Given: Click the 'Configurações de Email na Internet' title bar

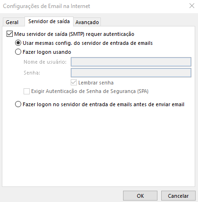Looking at the screenshot, I should (x=47, y=6).
